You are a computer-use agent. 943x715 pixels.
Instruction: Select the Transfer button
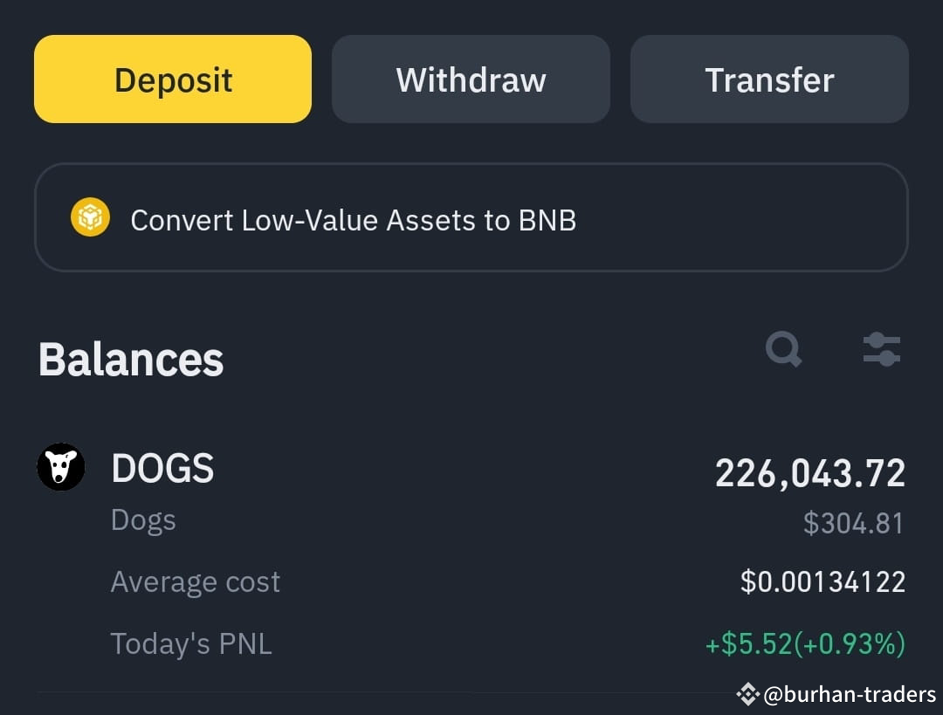[769, 79]
